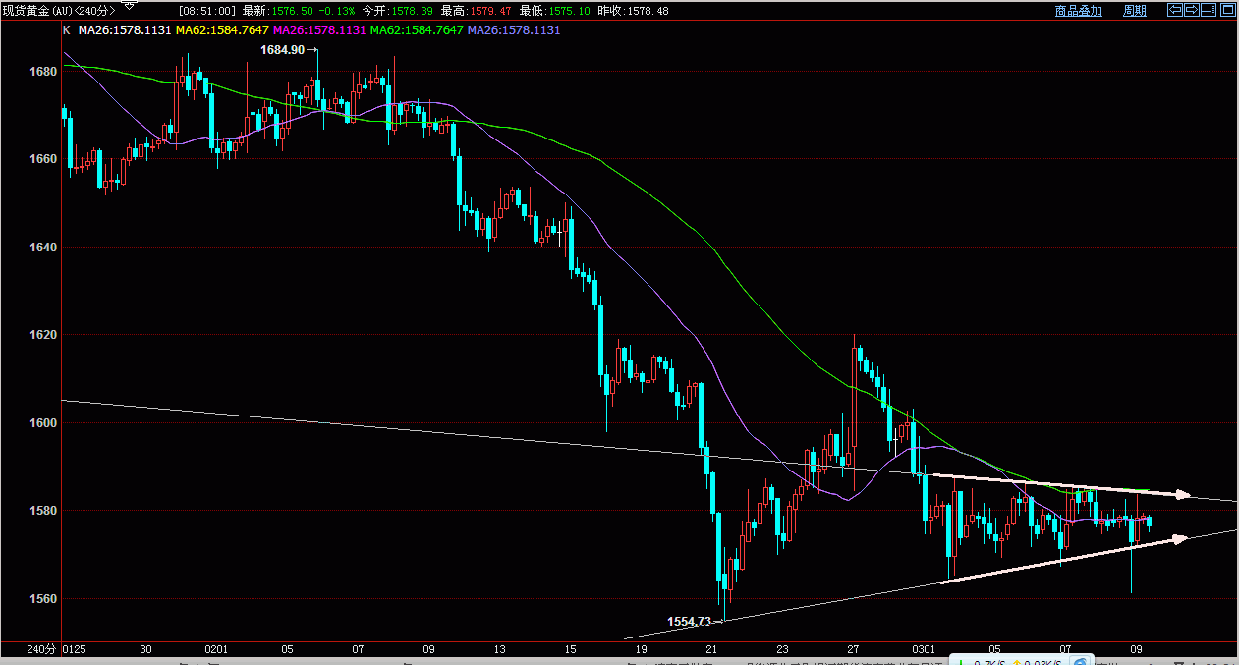Click the 240分 period label at bottom-left
The image size is (1239, 665).
tap(42, 650)
